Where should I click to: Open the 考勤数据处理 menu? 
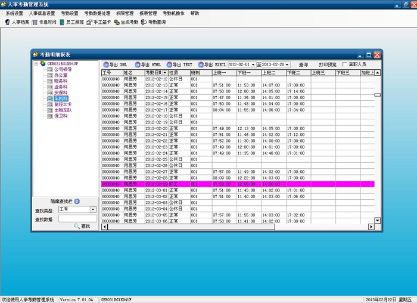pyautogui.click(x=97, y=13)
